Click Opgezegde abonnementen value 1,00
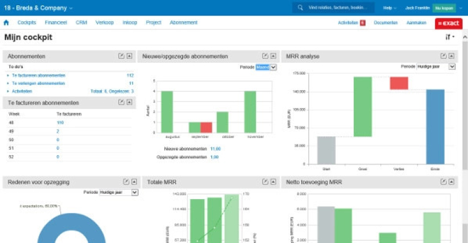 pos(214,157)
